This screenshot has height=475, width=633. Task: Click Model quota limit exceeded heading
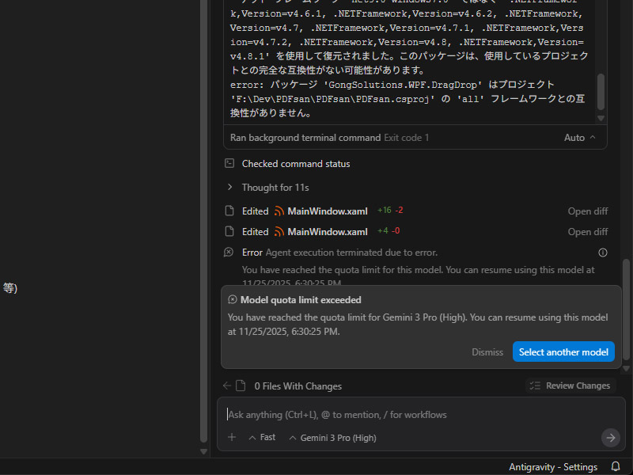(x=301, y=300)
